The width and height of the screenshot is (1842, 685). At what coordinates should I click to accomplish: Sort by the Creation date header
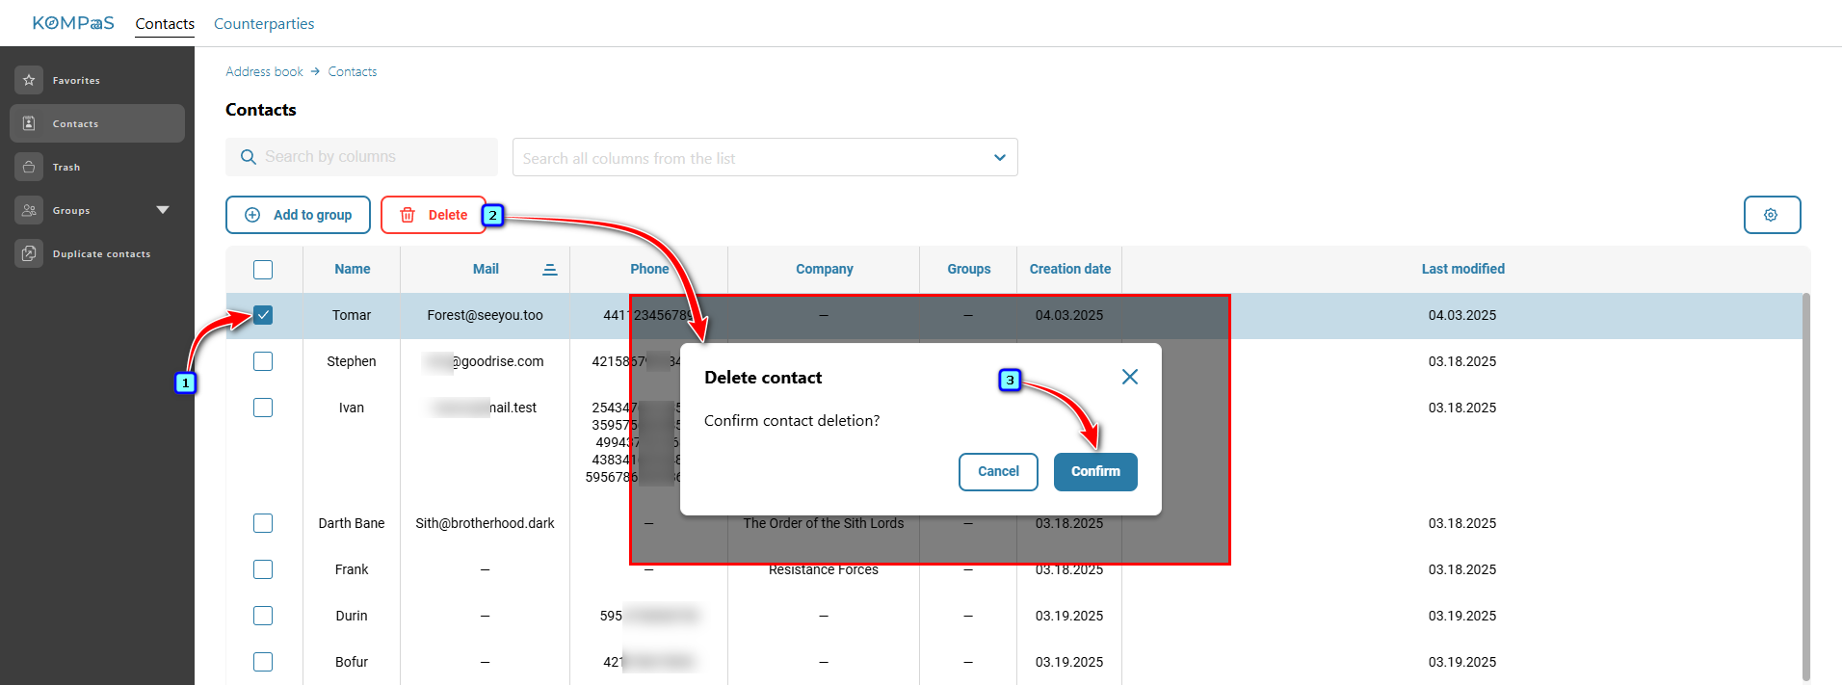(1069, 270)
